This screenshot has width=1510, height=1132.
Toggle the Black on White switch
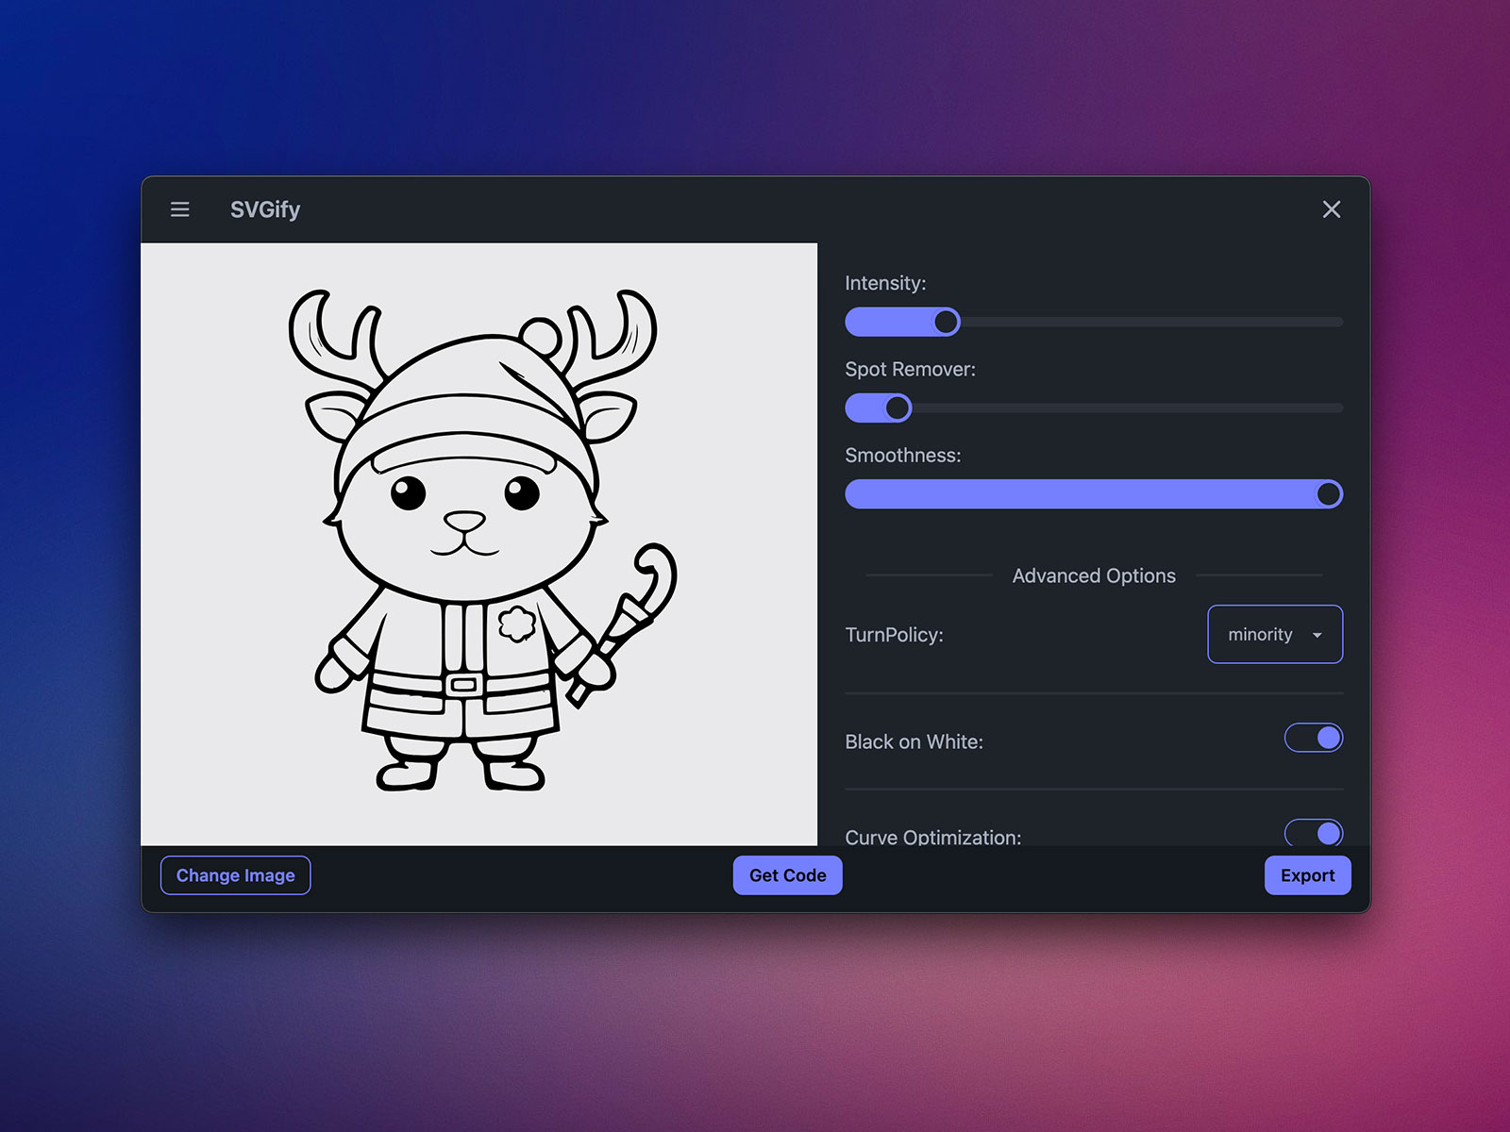click(1313, 738)
